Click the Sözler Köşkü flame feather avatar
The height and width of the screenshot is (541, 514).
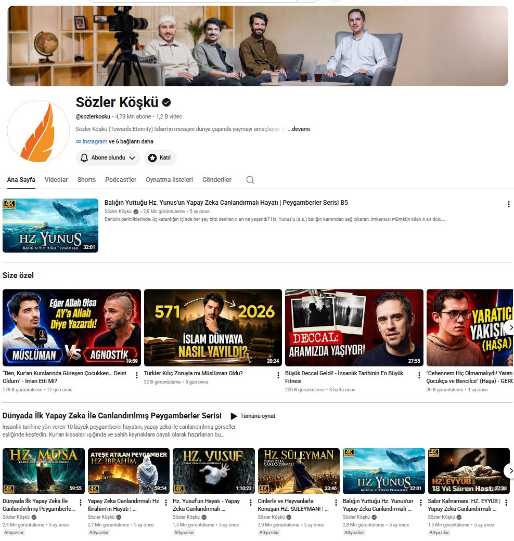(x=38, y=131)
